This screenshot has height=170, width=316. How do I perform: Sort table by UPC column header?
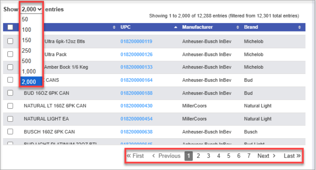click(125, 27)
